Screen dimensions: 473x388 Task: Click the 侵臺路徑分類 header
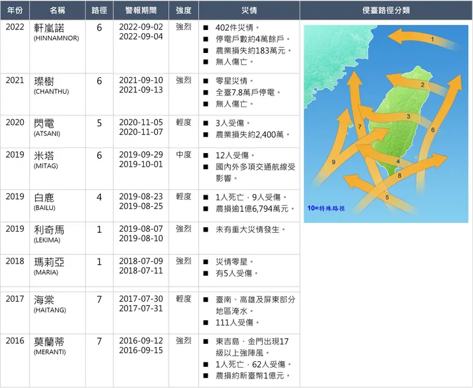pos(386,10)
